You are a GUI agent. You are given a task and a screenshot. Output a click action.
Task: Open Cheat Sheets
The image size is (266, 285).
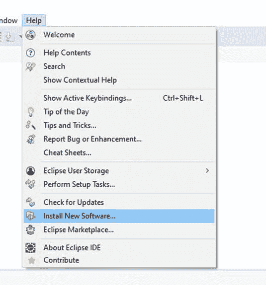coord(119,152)
